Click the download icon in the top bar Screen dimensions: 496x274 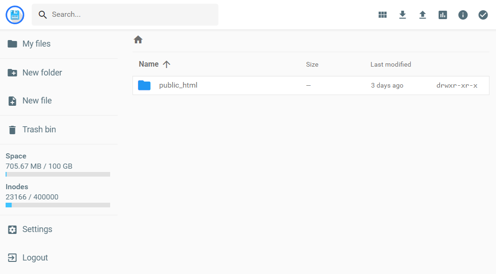tap(403, 15)
